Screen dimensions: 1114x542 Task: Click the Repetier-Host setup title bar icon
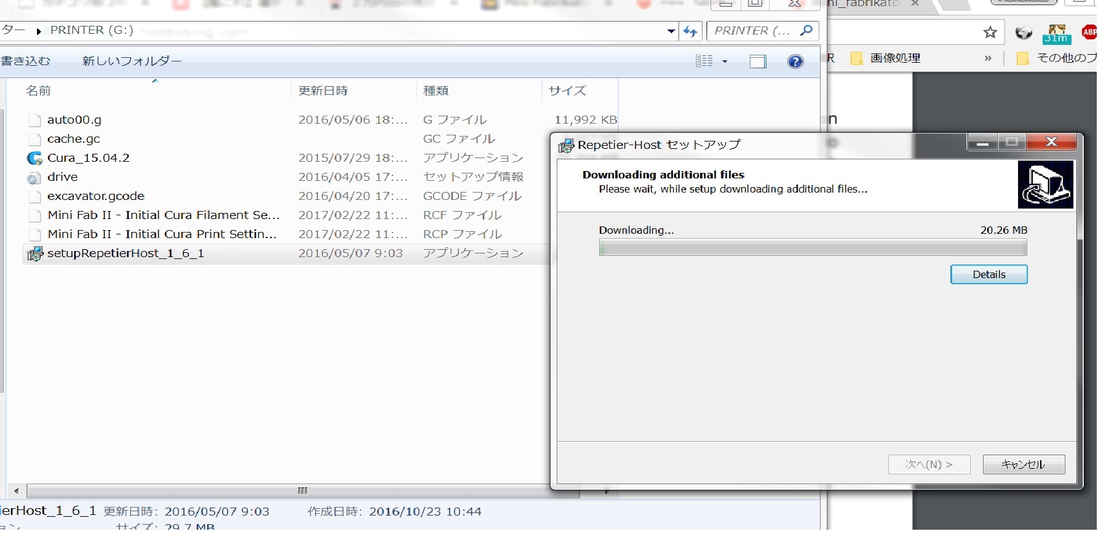click(566, 146)
